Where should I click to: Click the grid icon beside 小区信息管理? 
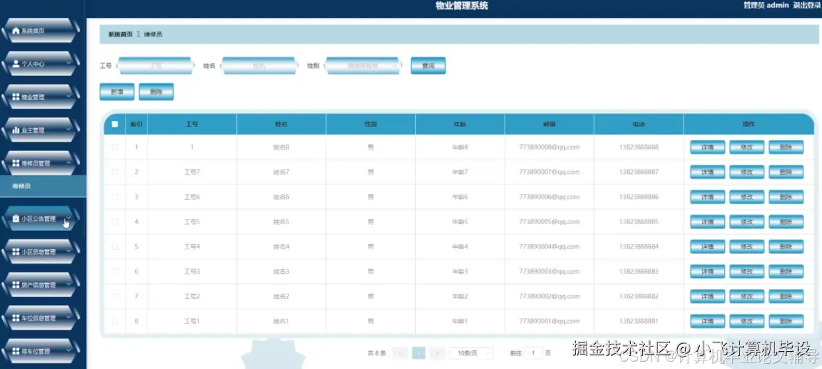pyautogui.click(x=16, y=252)
